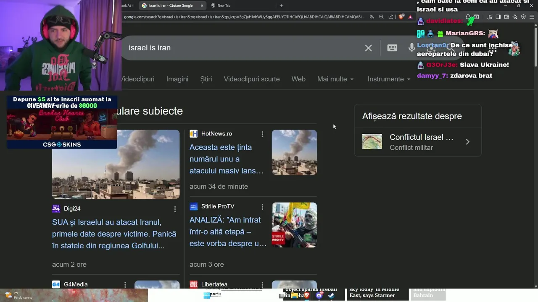
Task: Clear the search box with X icon
Action: [368, 48]
